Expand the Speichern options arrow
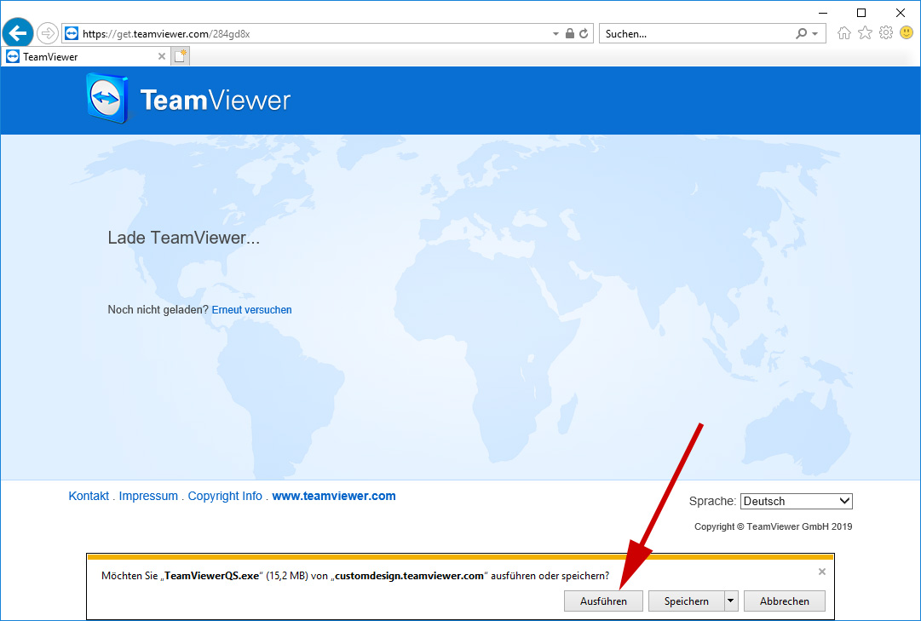The height and width of the screenshot is (621, 921). [731, 601]
